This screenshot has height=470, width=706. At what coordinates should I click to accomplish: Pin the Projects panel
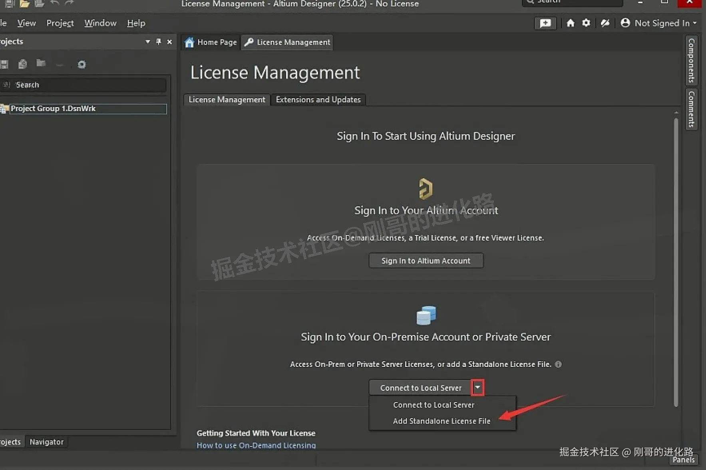[158, 41]
